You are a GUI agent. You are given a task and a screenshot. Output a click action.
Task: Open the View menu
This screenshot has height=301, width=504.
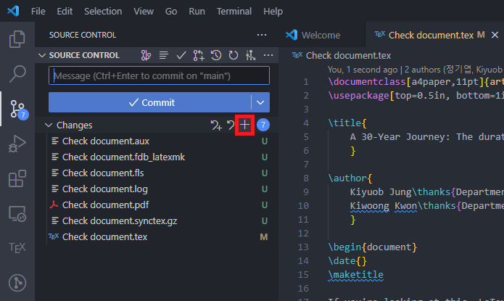(144, 12)
